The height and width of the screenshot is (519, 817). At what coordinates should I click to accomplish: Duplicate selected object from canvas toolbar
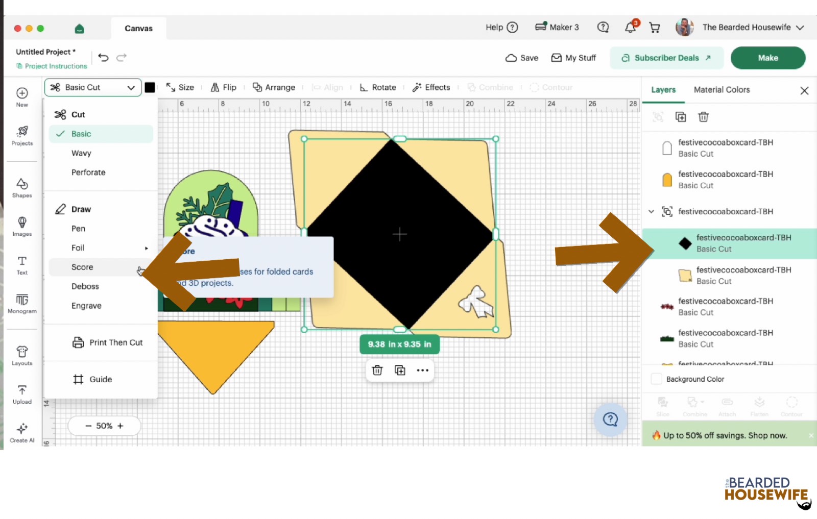[x=400, y=370]
